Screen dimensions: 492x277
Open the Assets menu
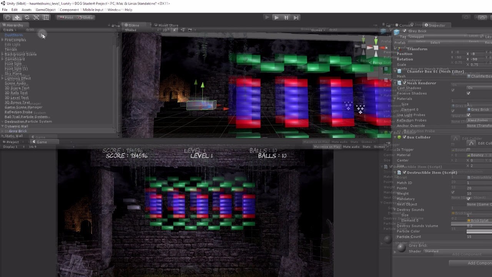(x=27, y=10)
